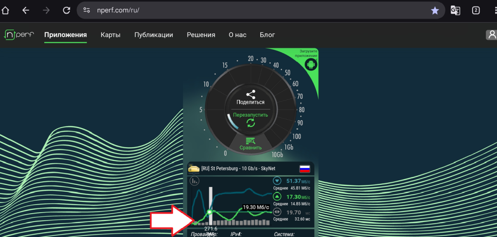Open the Приложения menu
497x237 pixels.
[65, 35]
